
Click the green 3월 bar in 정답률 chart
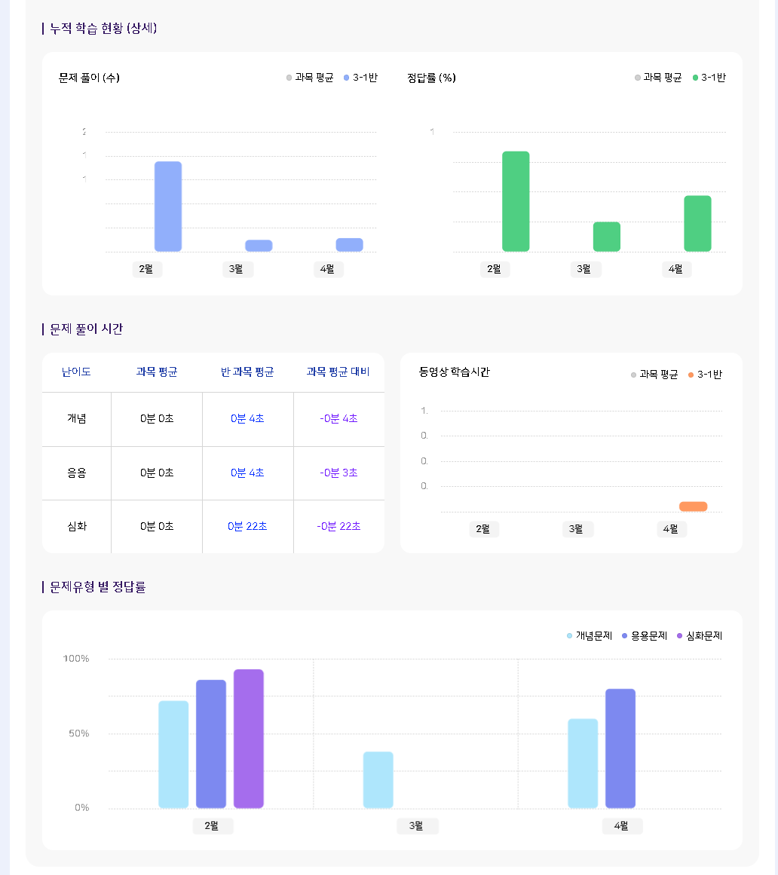[x=606, y=237]
